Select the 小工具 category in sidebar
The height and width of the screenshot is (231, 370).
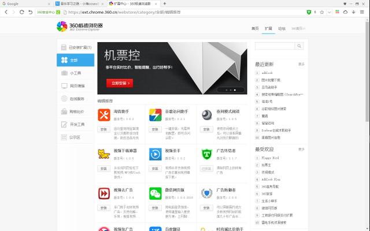coord(76,73)
